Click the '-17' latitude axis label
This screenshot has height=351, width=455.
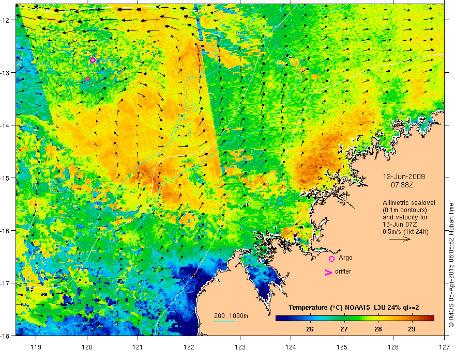click(6, 283)
